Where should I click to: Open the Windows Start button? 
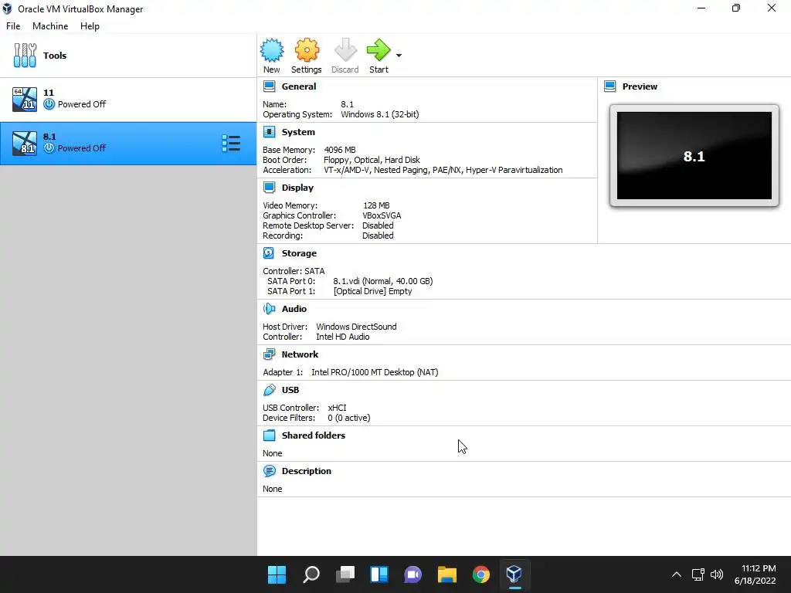coord(277,574)
